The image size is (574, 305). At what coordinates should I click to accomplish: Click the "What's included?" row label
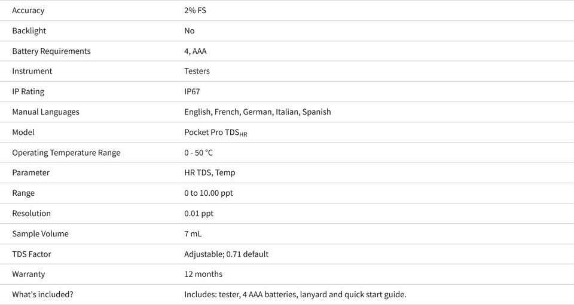click(43, 294)
